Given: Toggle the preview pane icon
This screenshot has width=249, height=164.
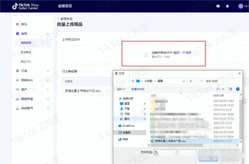Looking at the screenshot, I should tap(230, 89).
